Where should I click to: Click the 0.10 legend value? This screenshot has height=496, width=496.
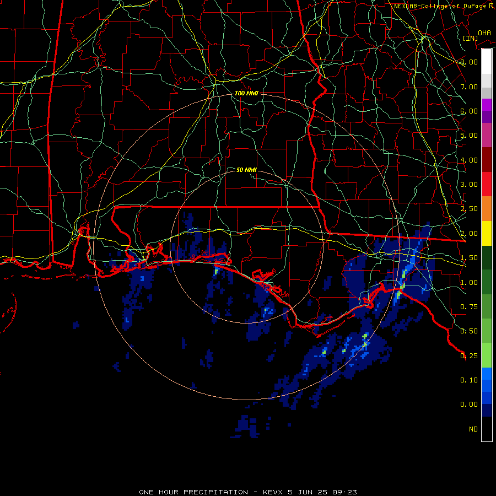pos(469,380)
